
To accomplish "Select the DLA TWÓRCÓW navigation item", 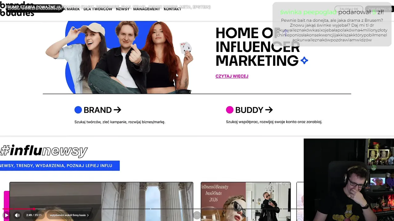I will tap(98, 9).
